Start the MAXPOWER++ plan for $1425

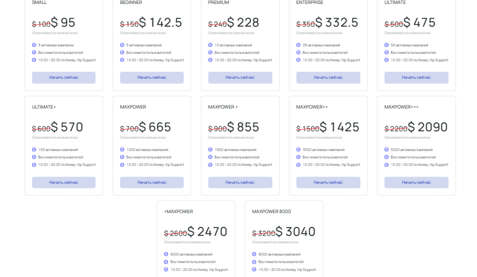328,183
